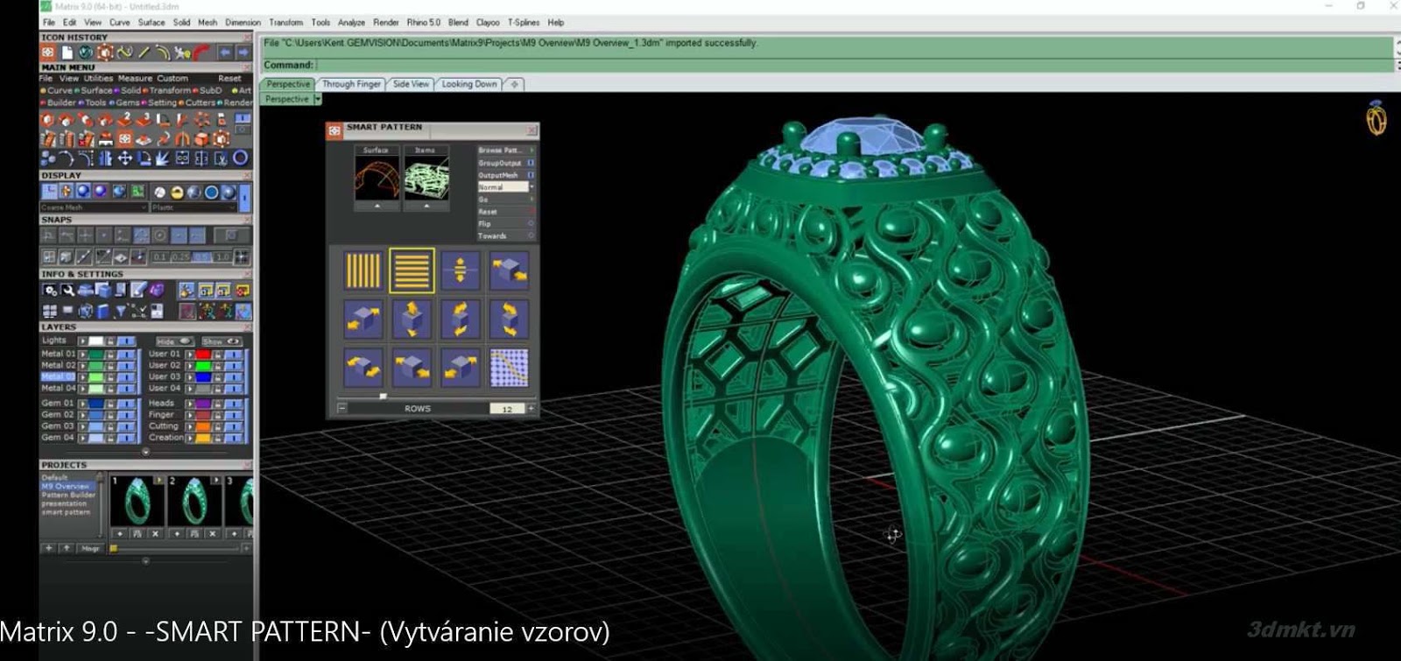Image resolution: width=1401 pixels, height=661 pixels.
Task: Switch to the Side View tab
Action: [411, 84]
